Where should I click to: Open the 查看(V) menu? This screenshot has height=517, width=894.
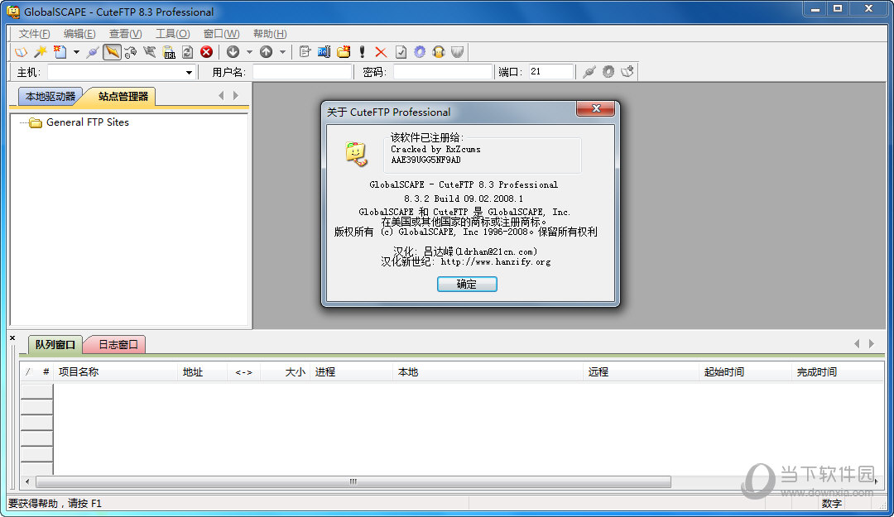(126, 34)
